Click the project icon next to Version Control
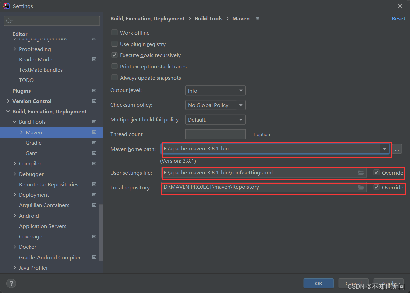410x293 pixels. (94, 101)
